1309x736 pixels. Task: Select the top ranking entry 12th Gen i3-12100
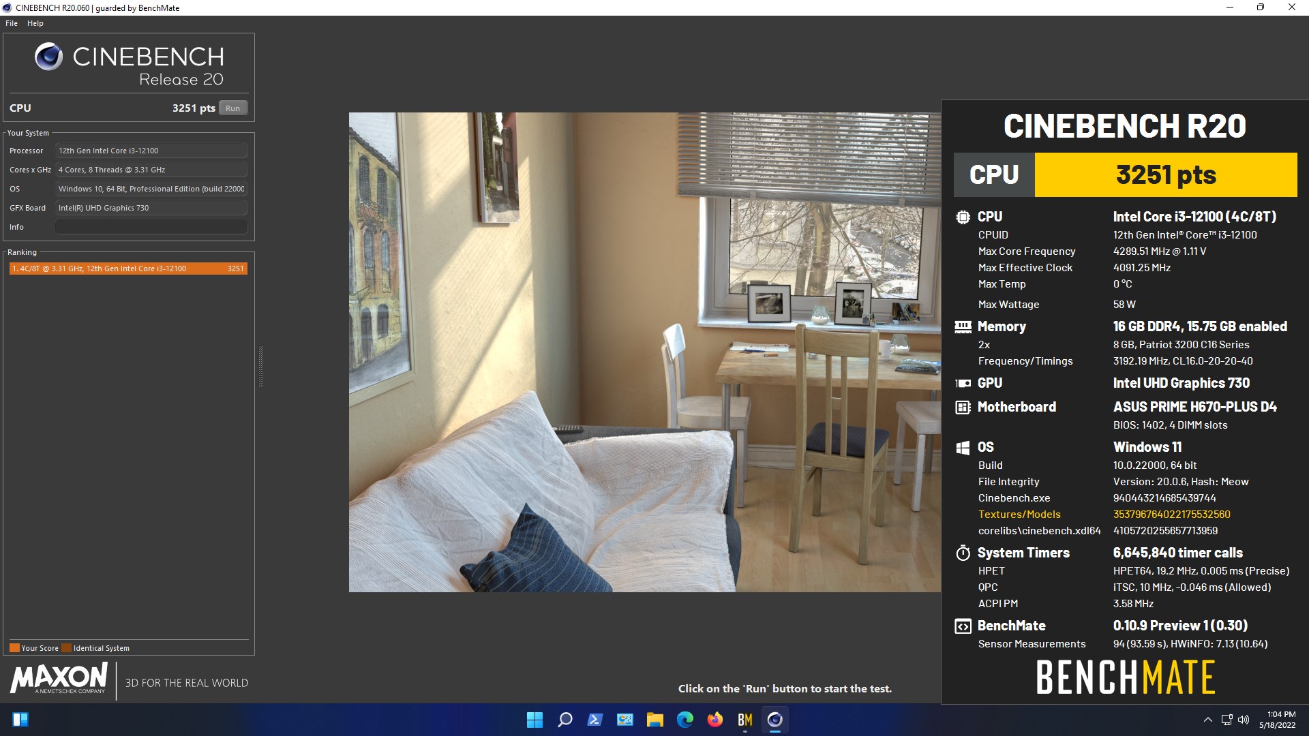pos(128,269)
